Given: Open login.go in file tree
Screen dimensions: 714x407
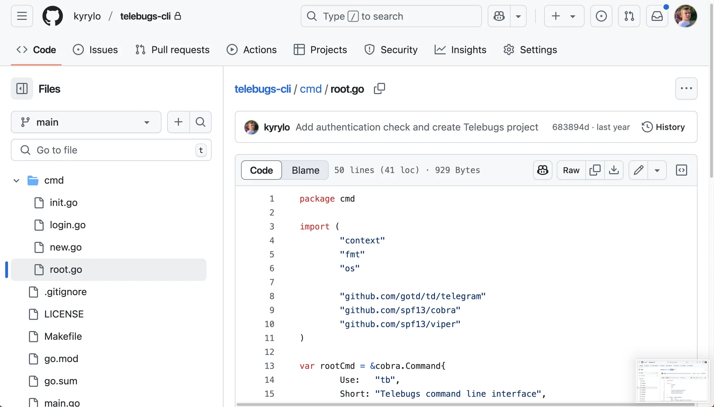Looking at the screenshot, I should tap(68, 225).
